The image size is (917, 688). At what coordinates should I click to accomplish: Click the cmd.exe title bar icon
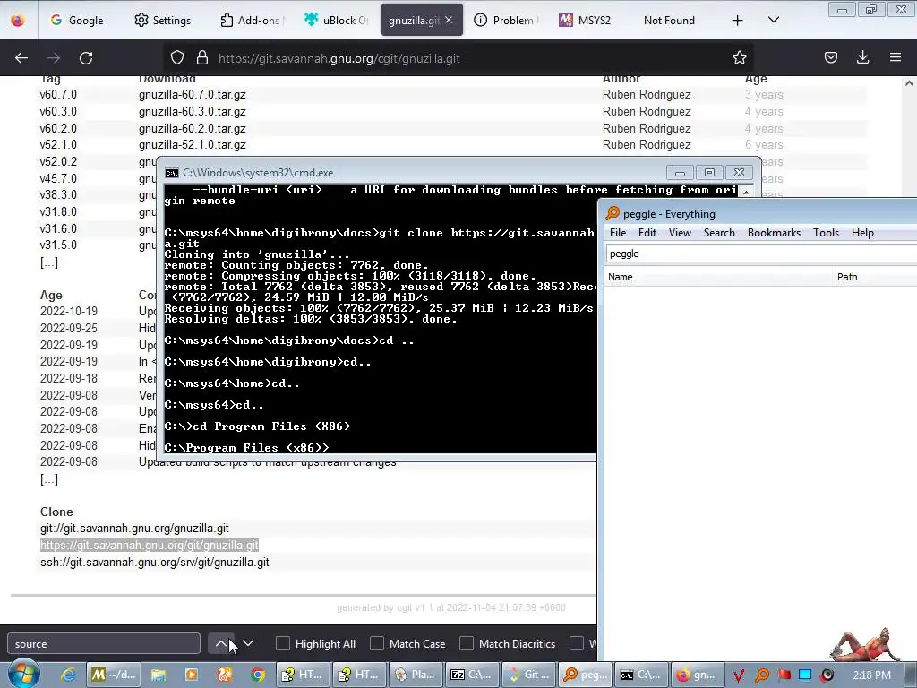point(171,173)
